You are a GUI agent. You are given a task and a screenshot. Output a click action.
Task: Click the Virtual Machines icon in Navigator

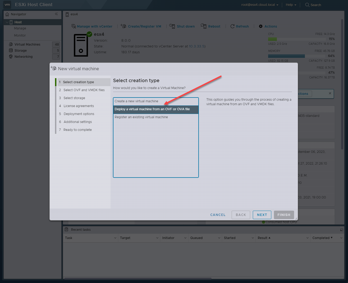point(11,44)
